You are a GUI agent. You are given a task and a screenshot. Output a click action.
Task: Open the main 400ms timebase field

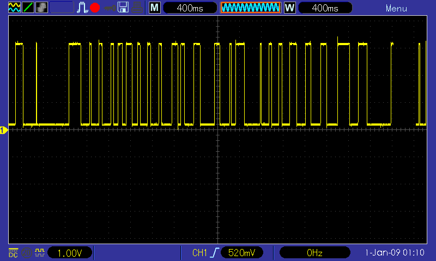pos(190,8)
